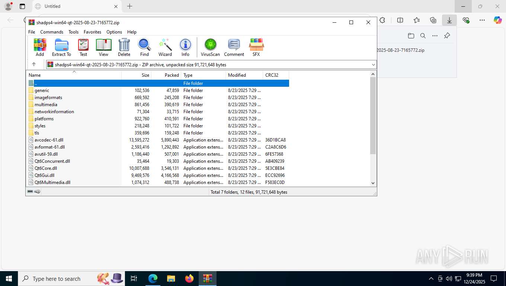The height and width of the screenshot is (286, 506).
Task: Run the Test archive tool
Action: pyautogui.click(x=83, y=47)
